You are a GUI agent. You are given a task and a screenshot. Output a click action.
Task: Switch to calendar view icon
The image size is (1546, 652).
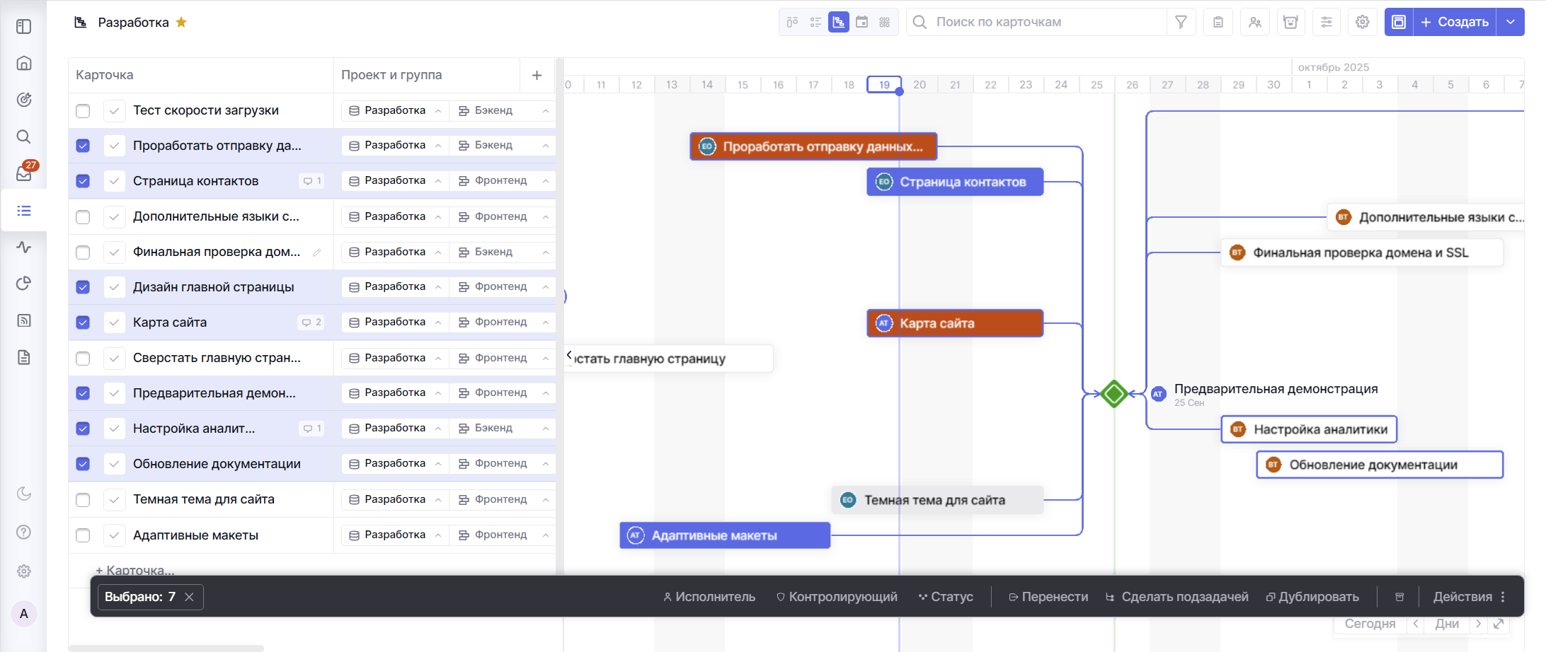pyautogui.click(x=861, y=22)
